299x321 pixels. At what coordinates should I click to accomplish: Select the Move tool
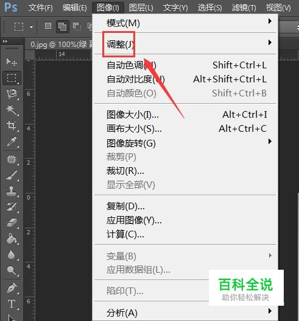[12, 62]
